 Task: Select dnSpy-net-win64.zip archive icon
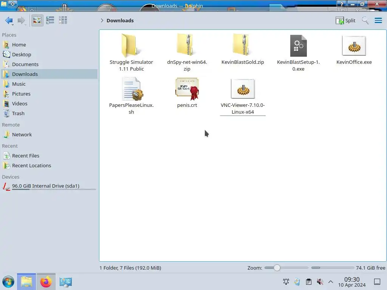[187, 45]
